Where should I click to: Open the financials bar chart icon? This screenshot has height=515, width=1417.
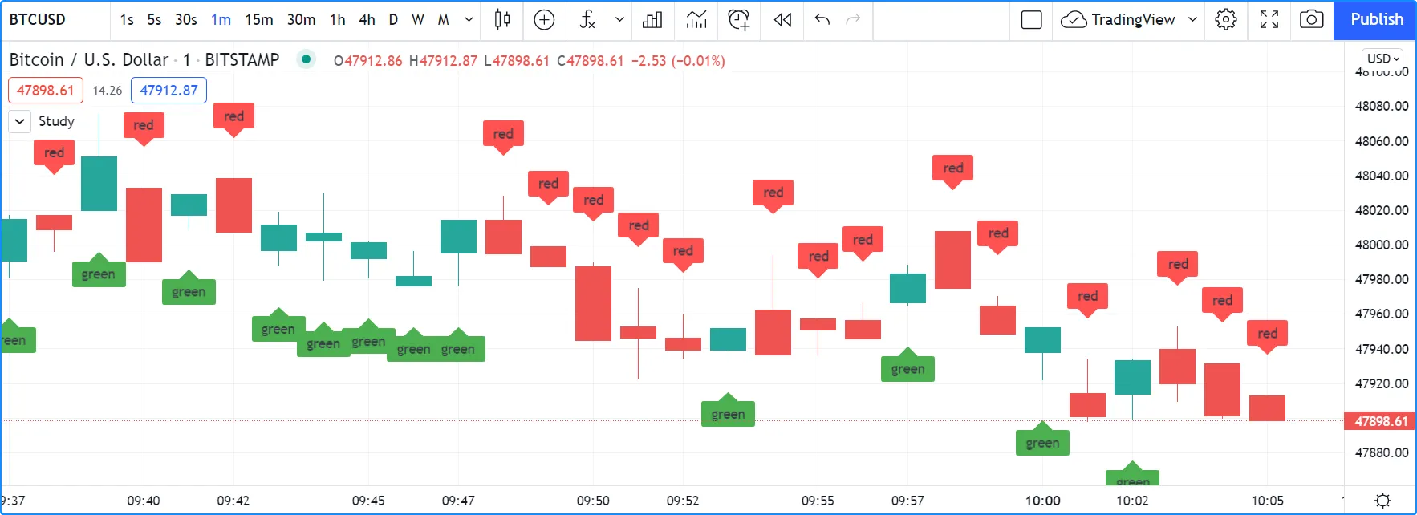click(652, 19)
